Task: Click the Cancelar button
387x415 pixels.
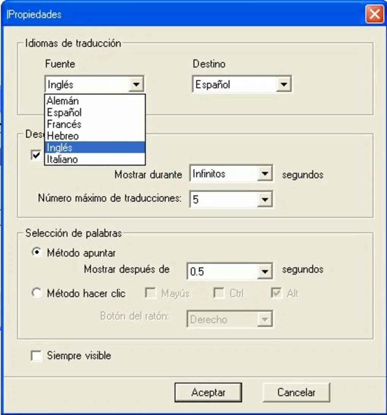Action: tap(296, 392)
